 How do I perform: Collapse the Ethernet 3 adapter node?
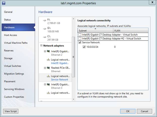[45, 85]
